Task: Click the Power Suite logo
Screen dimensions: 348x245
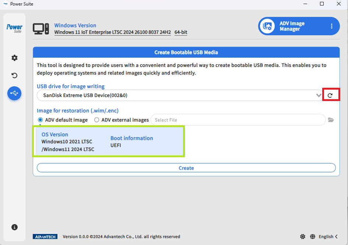Action: 14,28
